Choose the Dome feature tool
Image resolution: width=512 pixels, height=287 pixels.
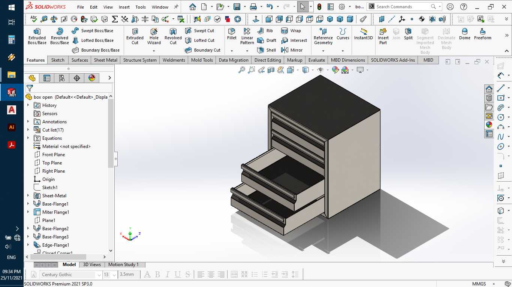pos(465,34)
